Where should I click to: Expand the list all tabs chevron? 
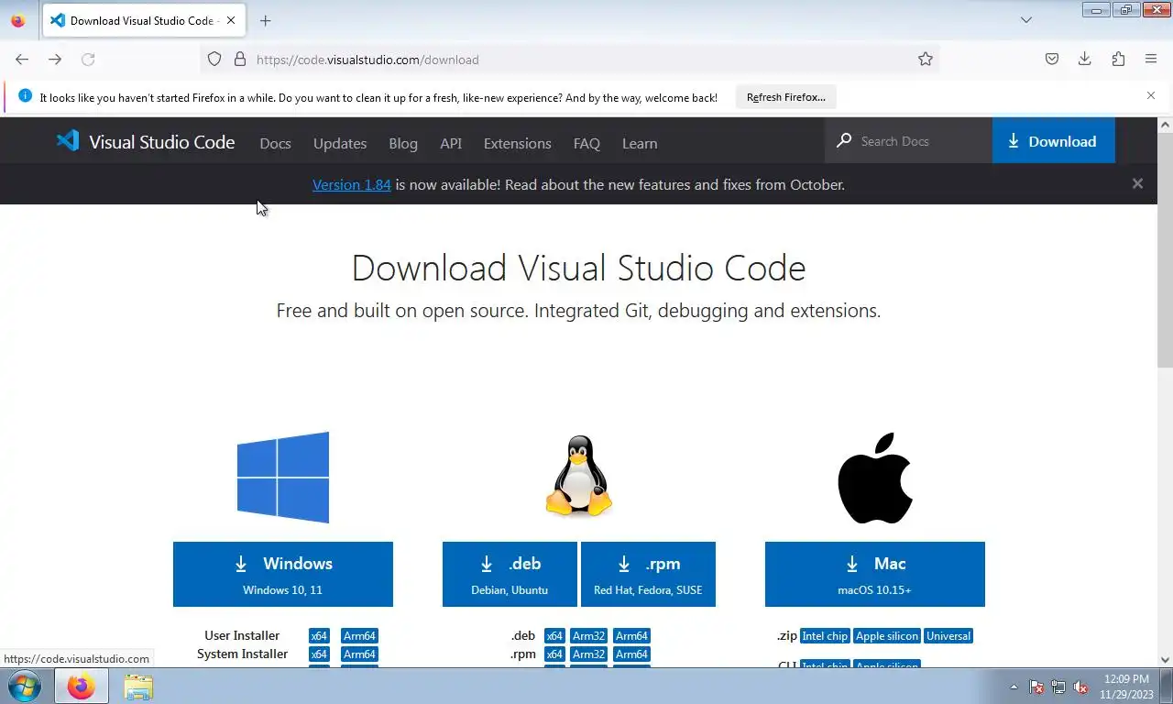[1026, 20]
